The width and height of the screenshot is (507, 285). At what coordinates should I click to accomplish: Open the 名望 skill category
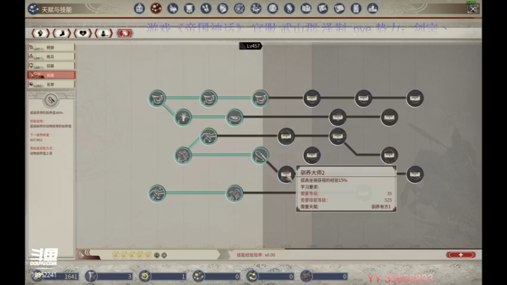[51, 84]
